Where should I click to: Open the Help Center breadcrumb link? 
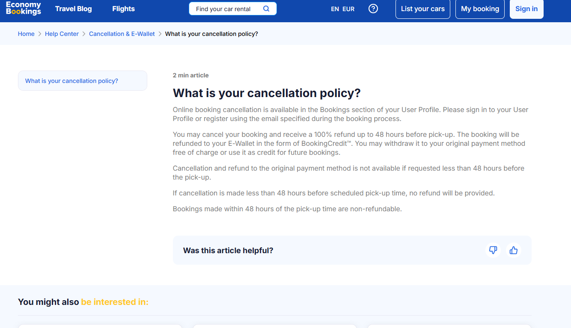(62, 34)
